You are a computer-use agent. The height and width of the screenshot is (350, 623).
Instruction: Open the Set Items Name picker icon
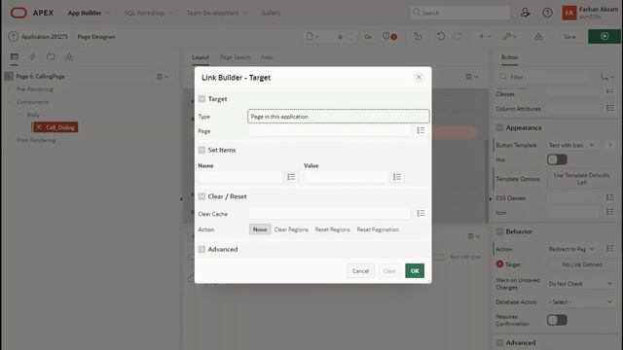(x=291, y=177)
